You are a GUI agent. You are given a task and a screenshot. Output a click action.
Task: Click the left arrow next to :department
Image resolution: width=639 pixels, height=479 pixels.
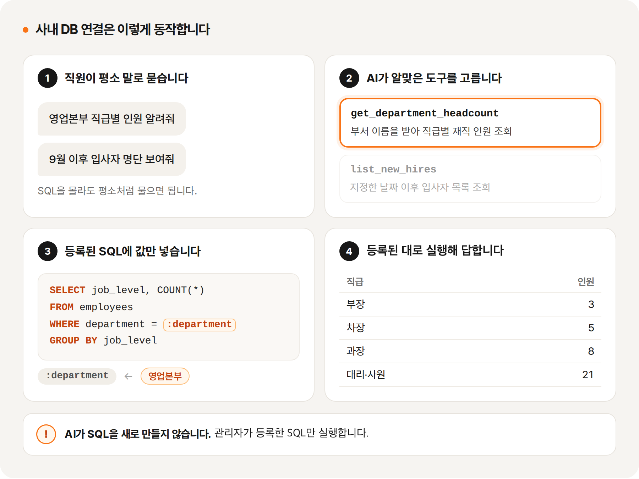click(129, 376)
